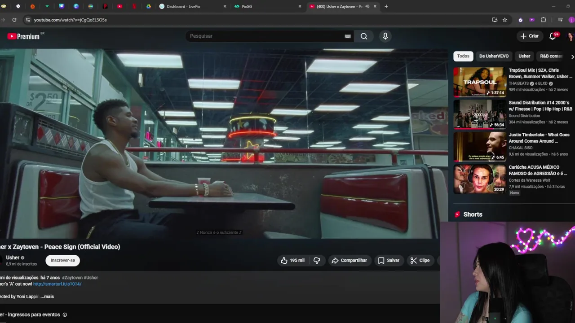Open the on-screen keyboard in search box

tap(347, 36)
